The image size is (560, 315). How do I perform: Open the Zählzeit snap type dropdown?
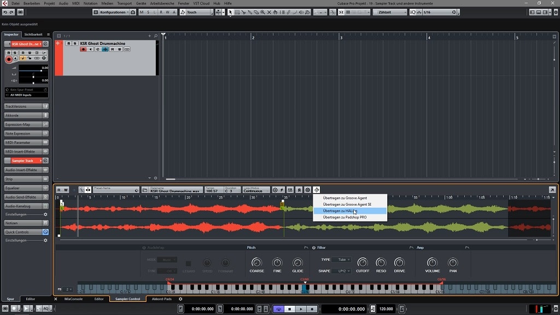(x=390, y=12)
